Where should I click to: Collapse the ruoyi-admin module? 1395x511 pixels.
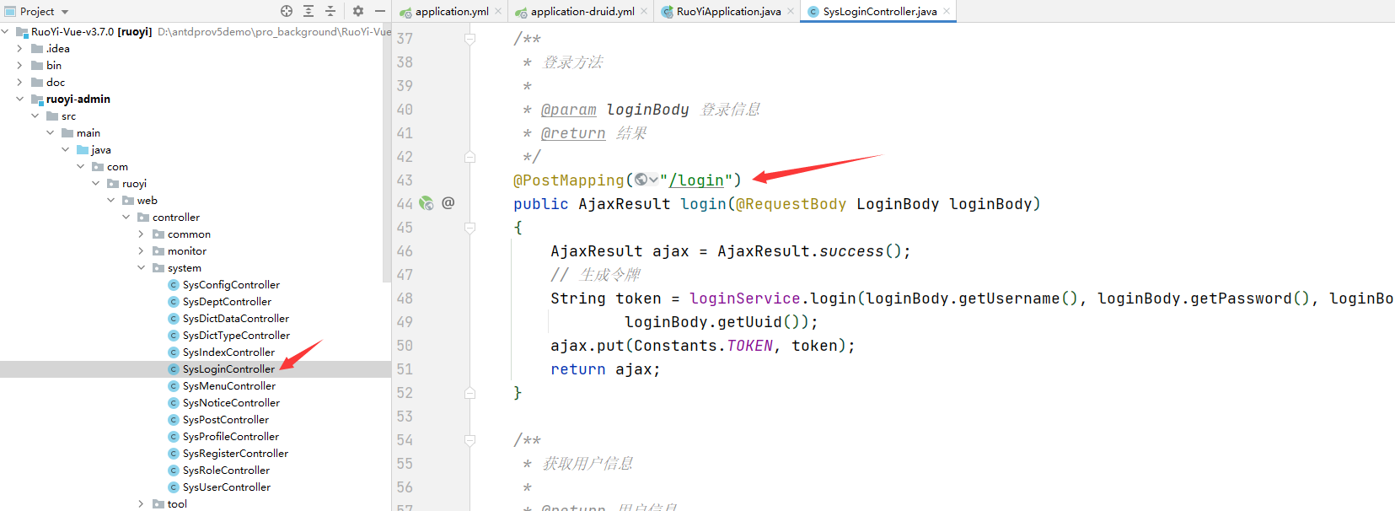[19, 99]
